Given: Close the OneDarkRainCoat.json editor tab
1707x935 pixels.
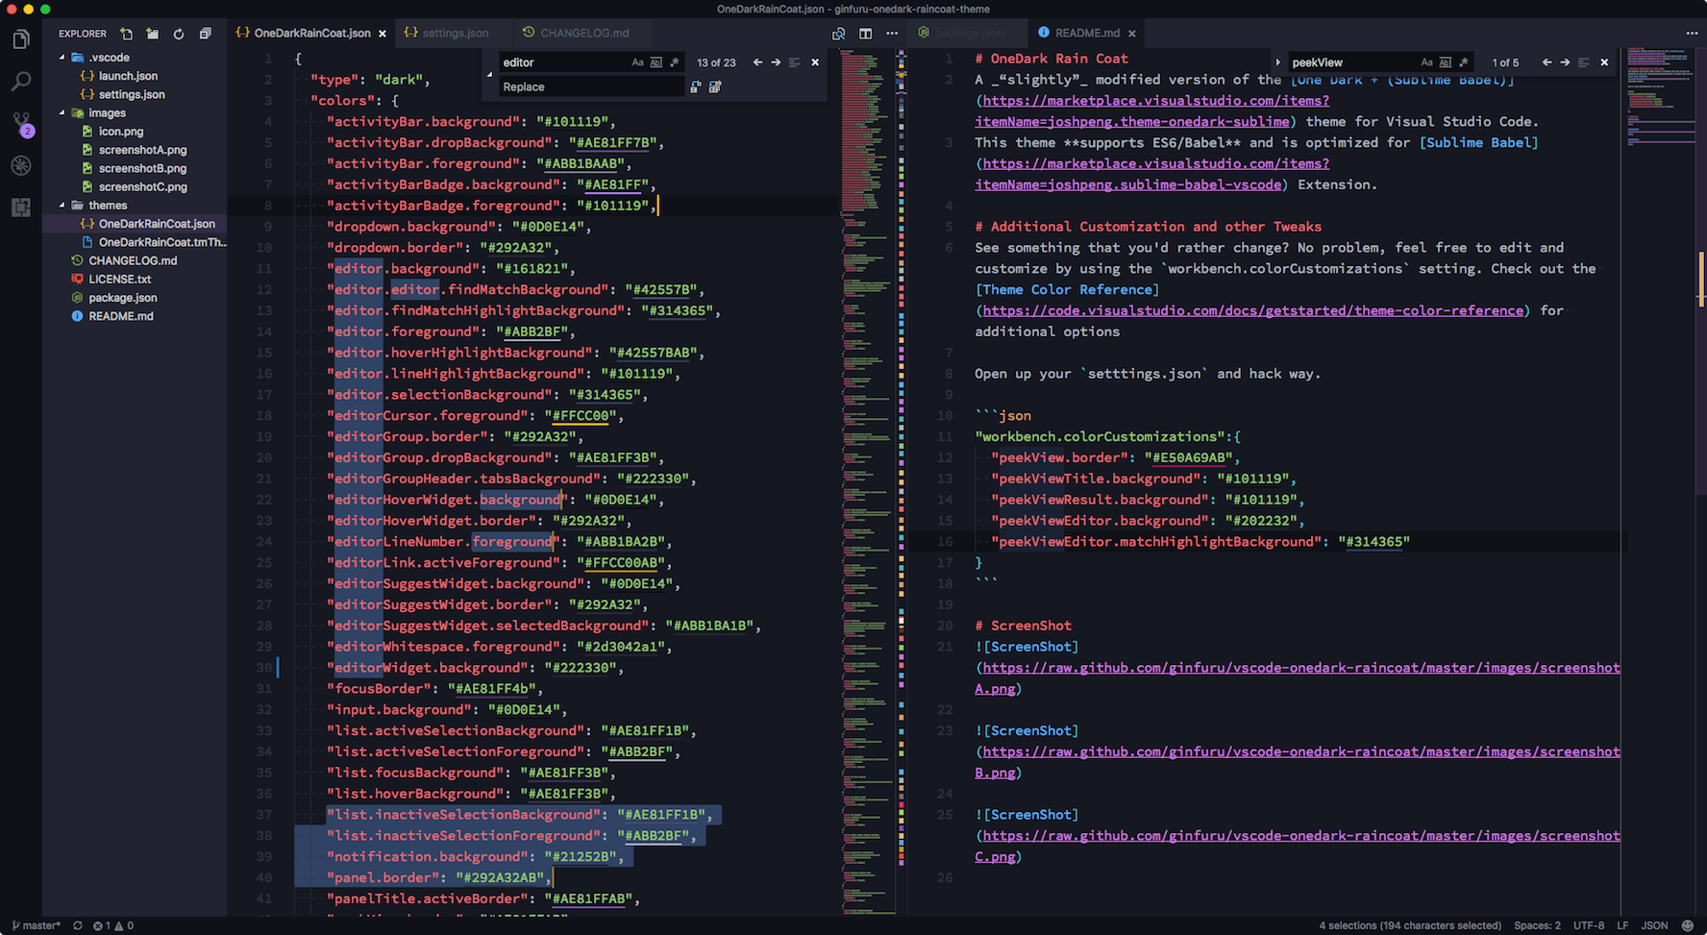Looking at the screenshot, I should 383,34.
